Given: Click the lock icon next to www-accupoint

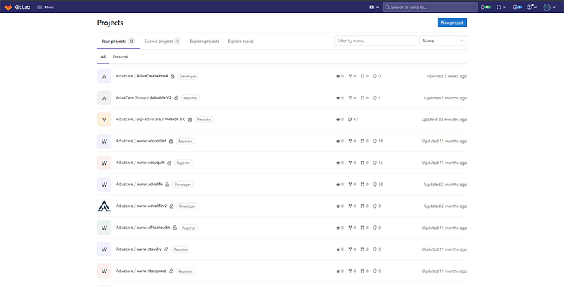Looking at the screenshot, I should pos(171,141).
